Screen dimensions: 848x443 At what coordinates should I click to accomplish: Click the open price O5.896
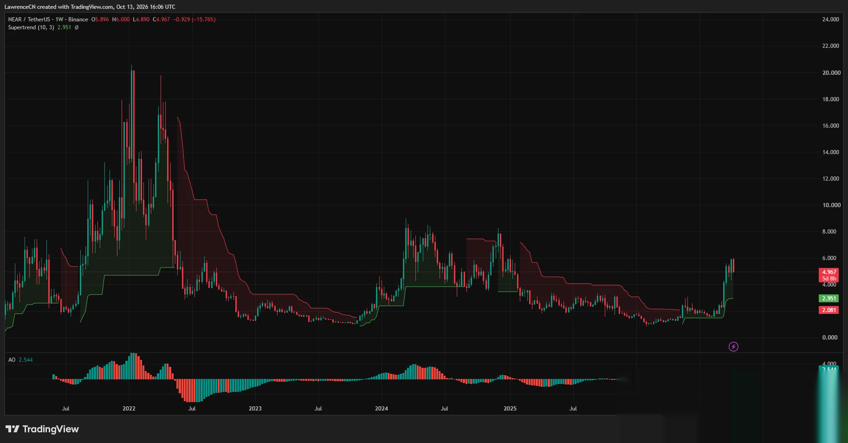tap(100, 20)
